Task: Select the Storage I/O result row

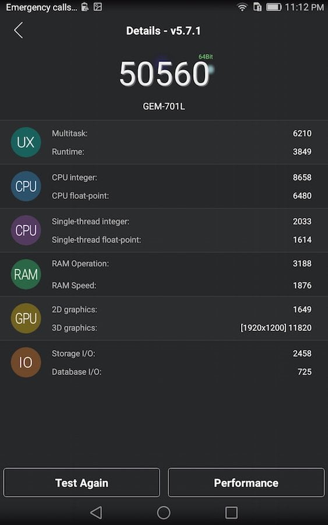Action: click(x=182, y=353)
